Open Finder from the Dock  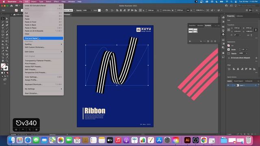(x=11, y=140)
